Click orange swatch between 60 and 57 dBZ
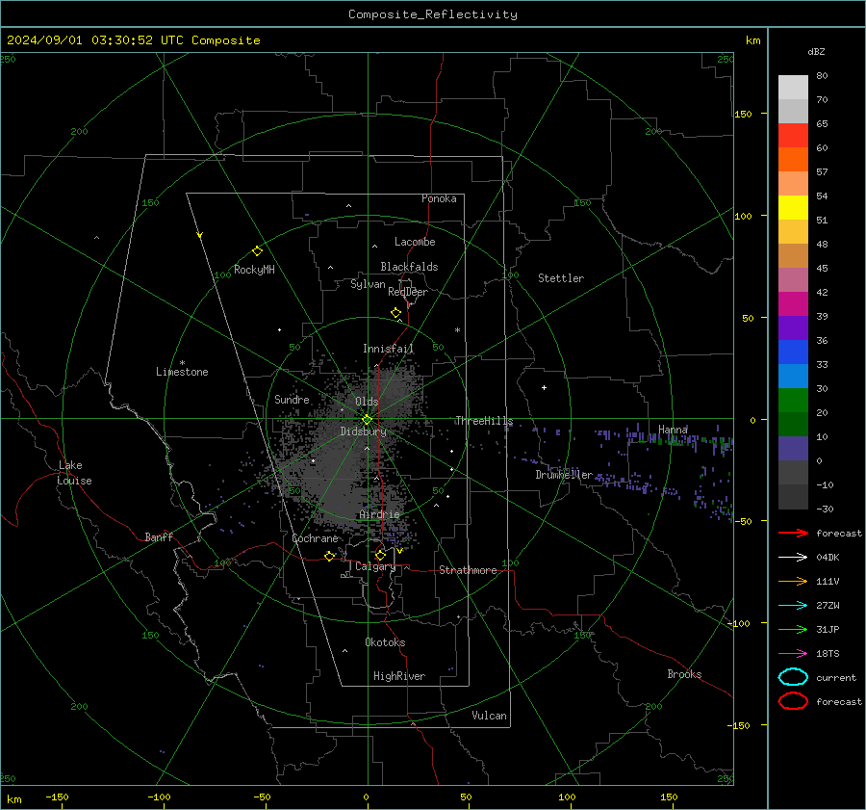 [x=793, y=160]
